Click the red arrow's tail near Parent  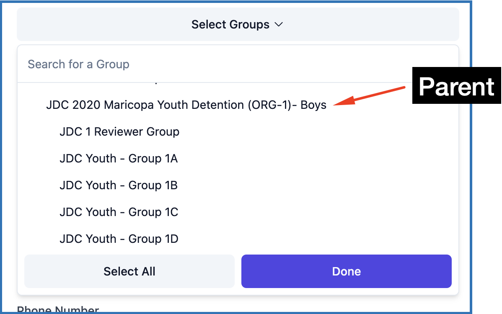coord(402,88)
